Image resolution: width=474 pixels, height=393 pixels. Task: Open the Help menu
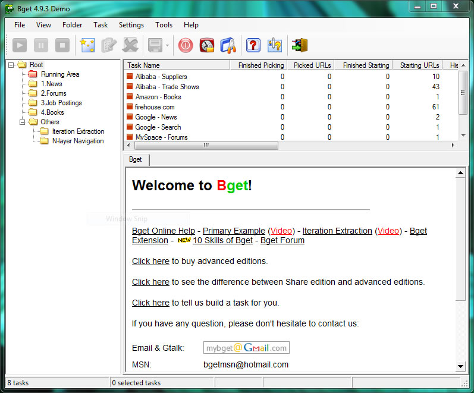(191, 25)
